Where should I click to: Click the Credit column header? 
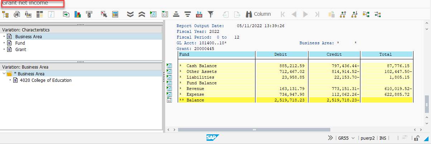pyautogui.click(x=334, y=54)
